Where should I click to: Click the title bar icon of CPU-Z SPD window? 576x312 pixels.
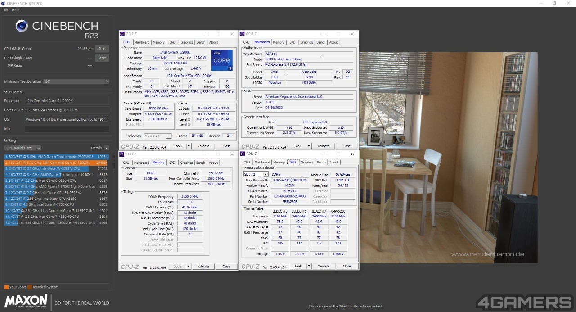(x=243, y=154)
